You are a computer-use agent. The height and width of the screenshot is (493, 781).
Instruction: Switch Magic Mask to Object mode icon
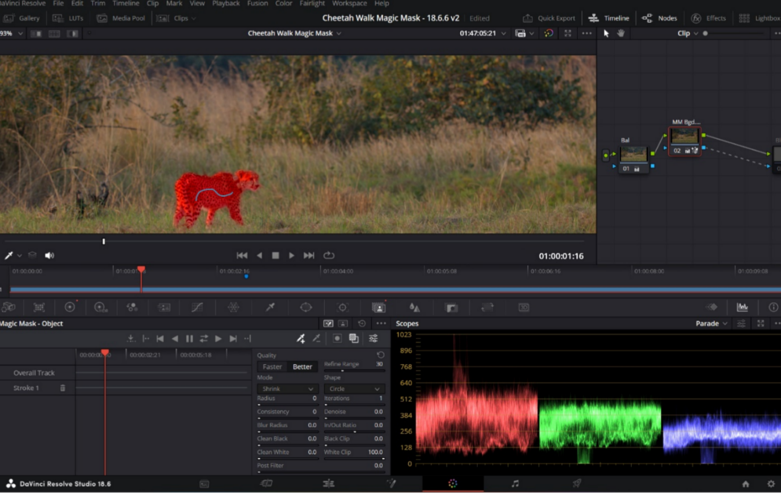(x=328, y=324)
